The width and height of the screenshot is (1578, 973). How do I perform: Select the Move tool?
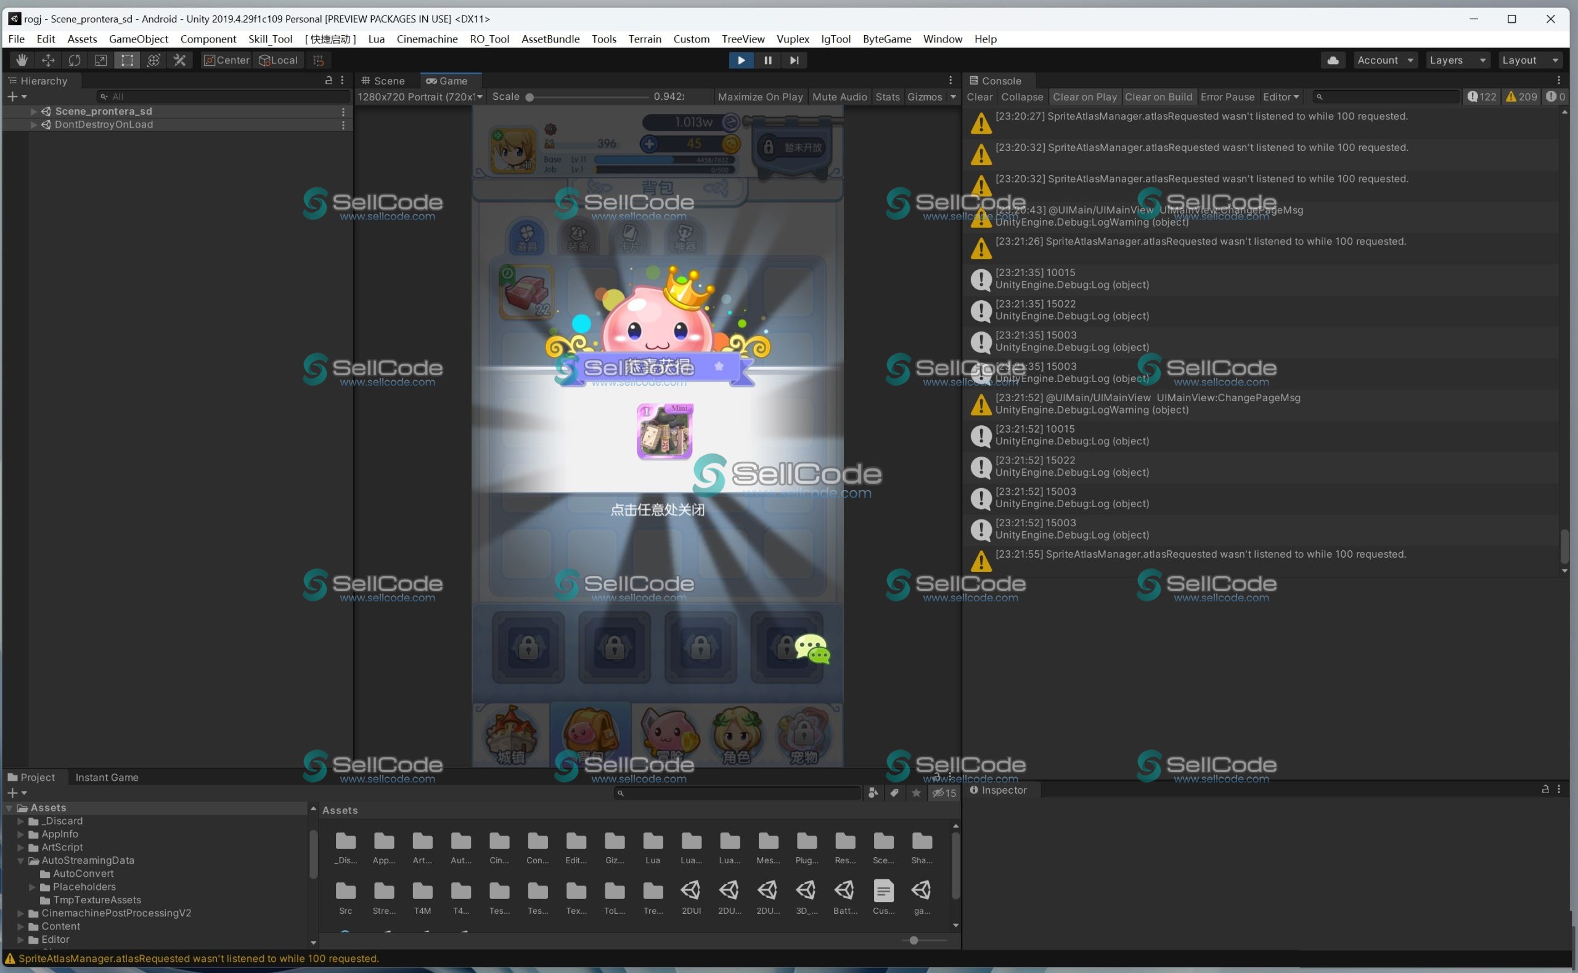pyautogui.click(x=48, y=60)
